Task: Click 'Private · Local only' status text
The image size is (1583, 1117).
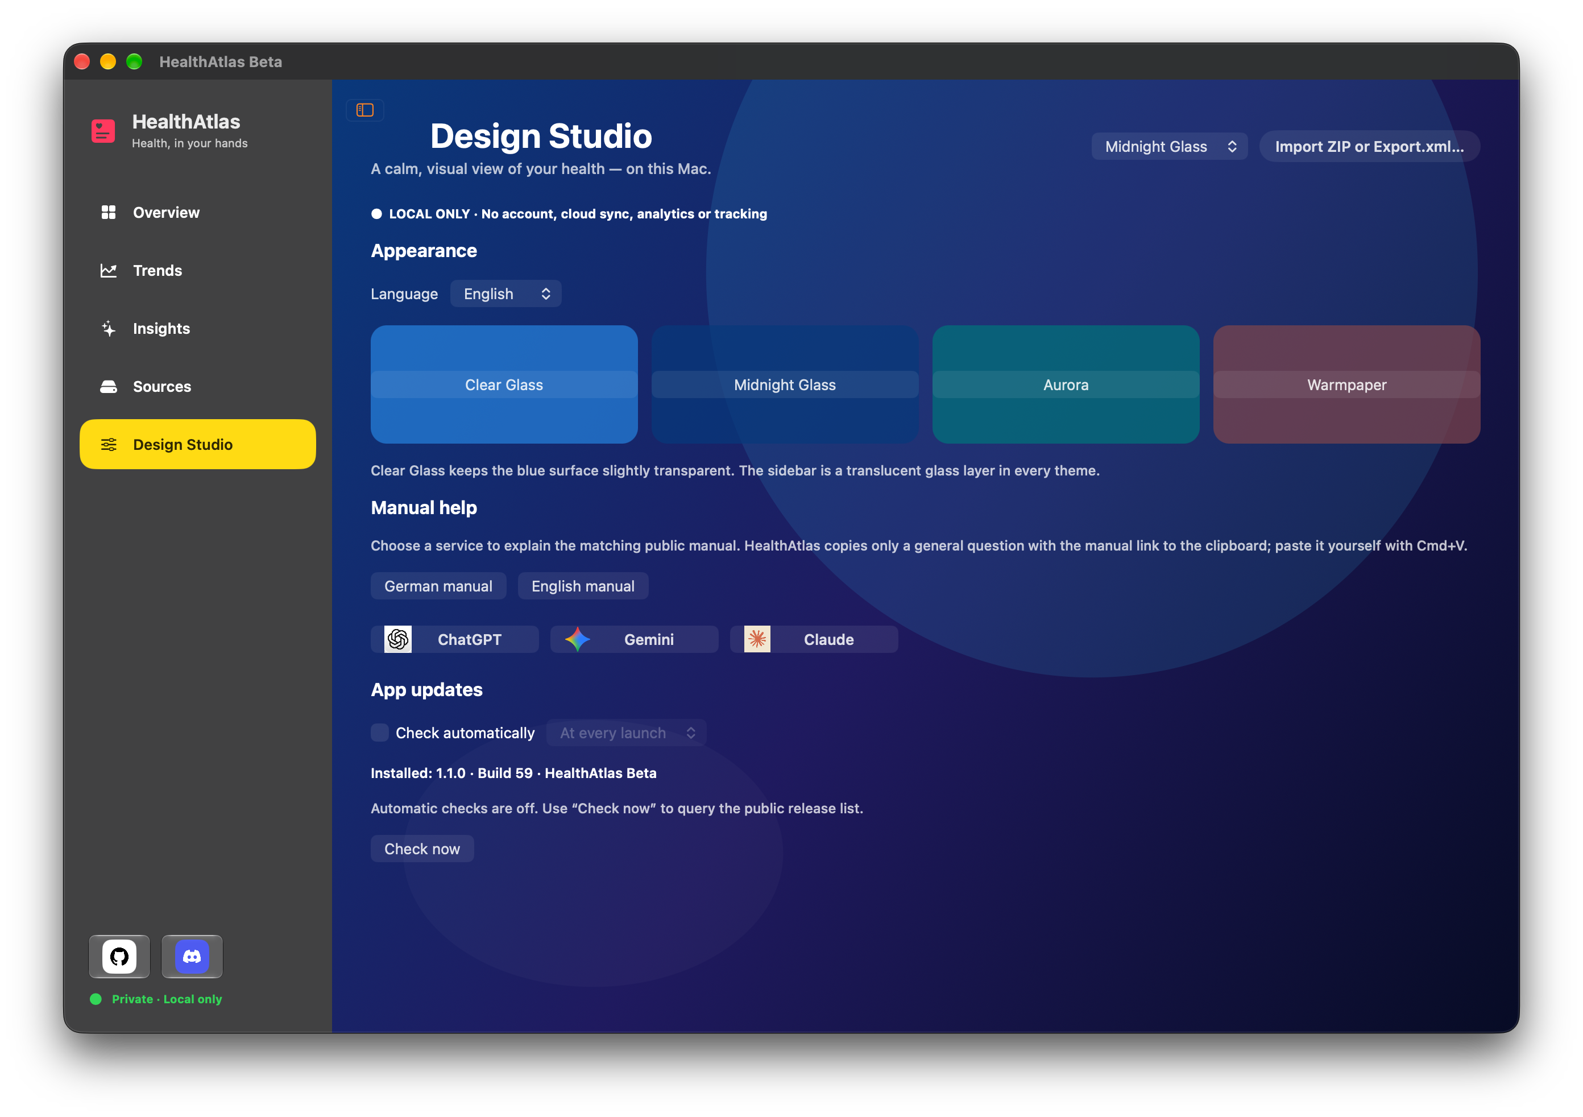Action: [x=167, y=999]
